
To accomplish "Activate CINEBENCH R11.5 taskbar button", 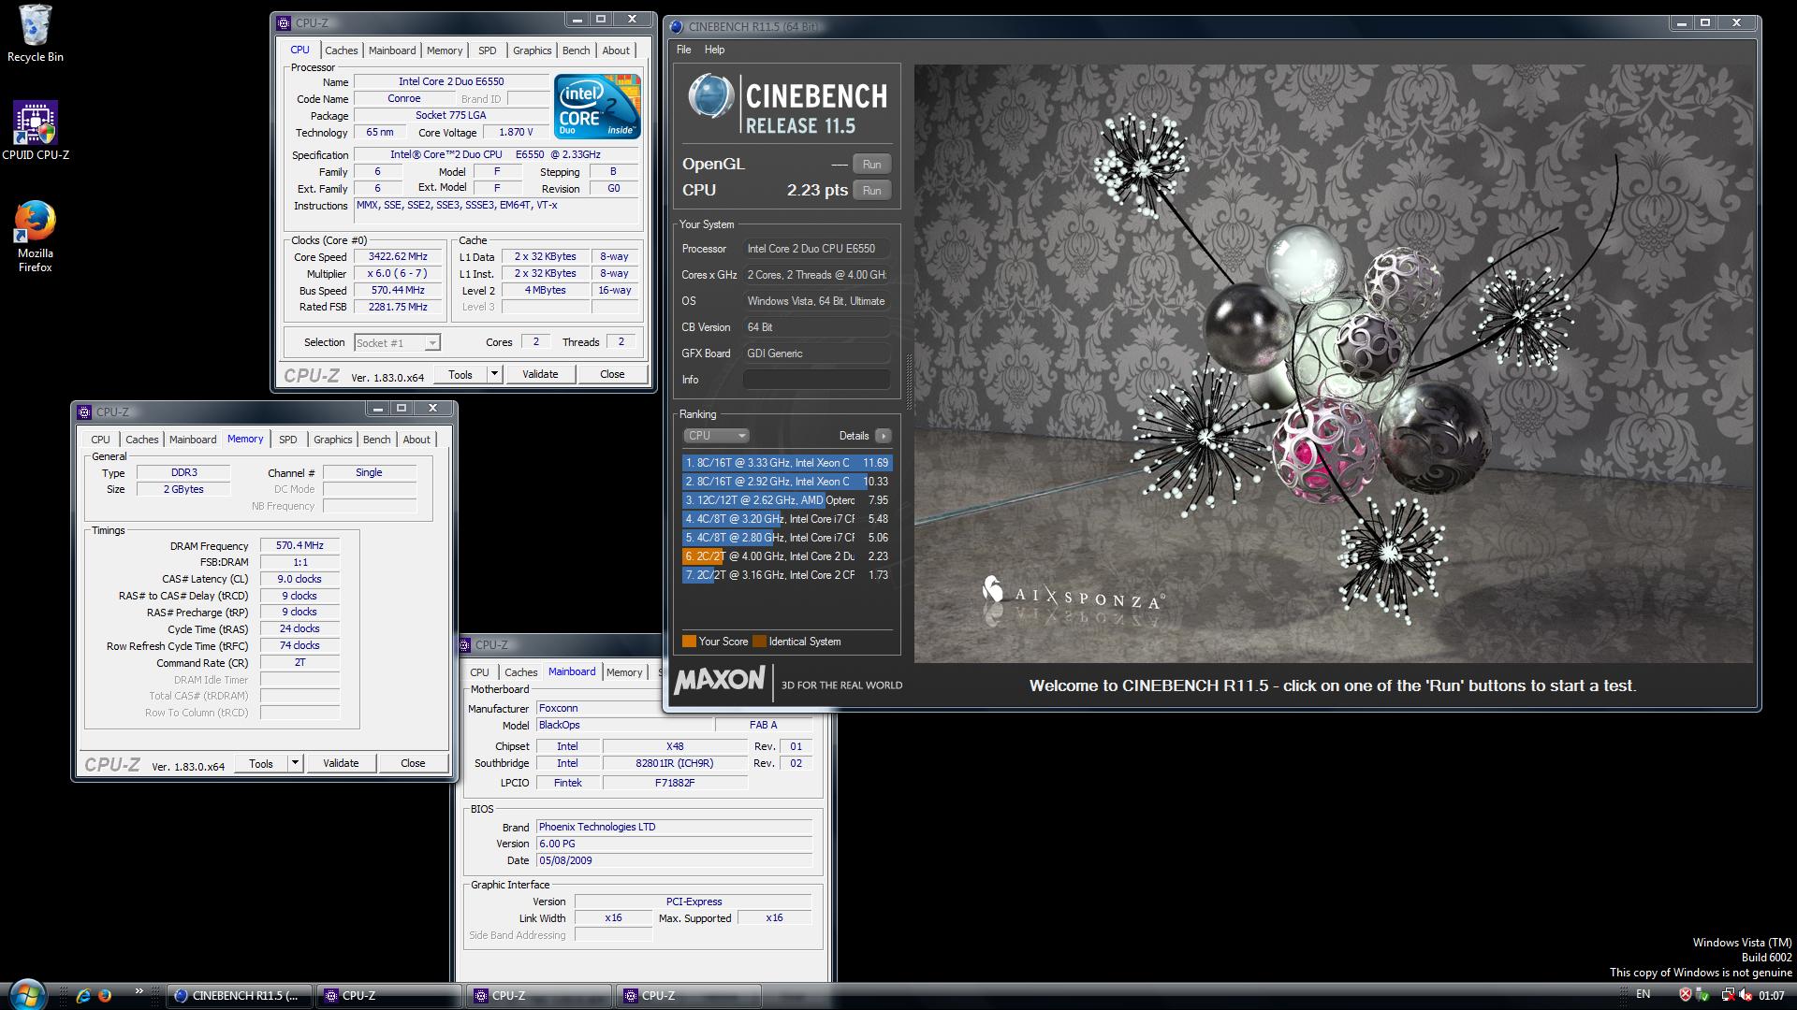I will [240, 996].
